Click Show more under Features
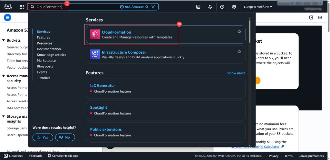 [236, 73]
